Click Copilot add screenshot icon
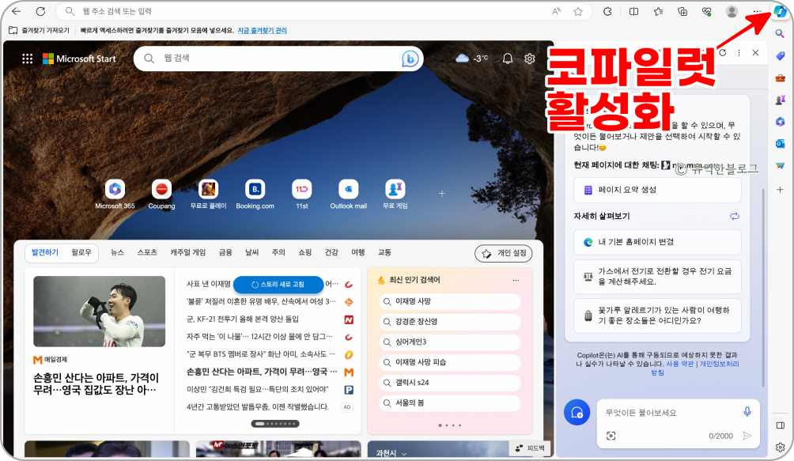The height and width of the screenshot is (461, 794). (611, 436)
